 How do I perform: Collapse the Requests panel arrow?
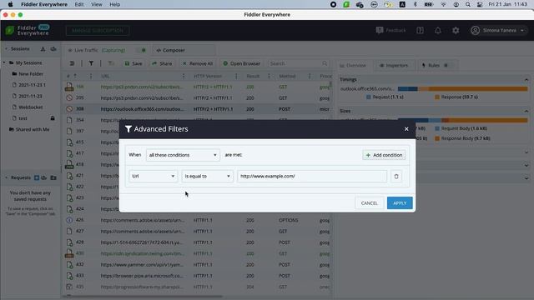(6, 177)
